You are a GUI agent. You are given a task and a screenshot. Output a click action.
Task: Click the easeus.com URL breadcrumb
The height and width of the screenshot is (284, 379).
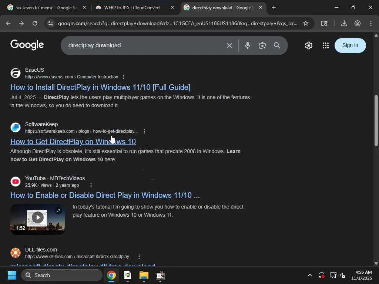click(x=71, y=77)
